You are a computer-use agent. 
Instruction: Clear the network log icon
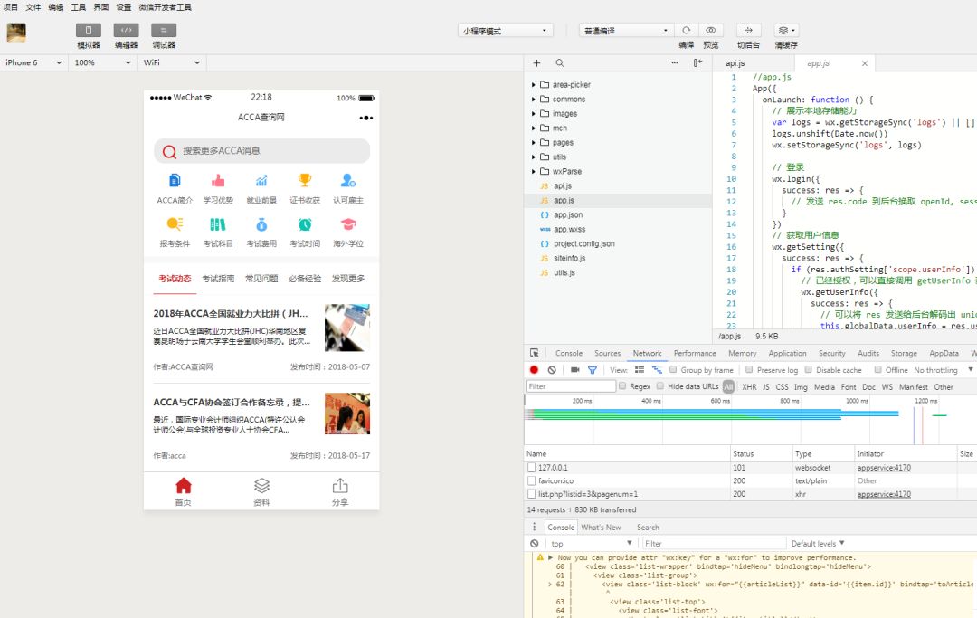tap(552, 369)
